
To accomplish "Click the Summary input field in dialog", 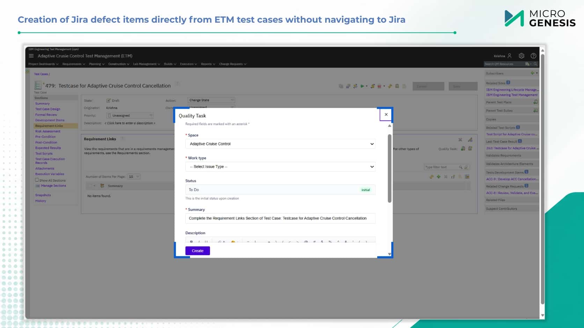I will click(280, 218).
